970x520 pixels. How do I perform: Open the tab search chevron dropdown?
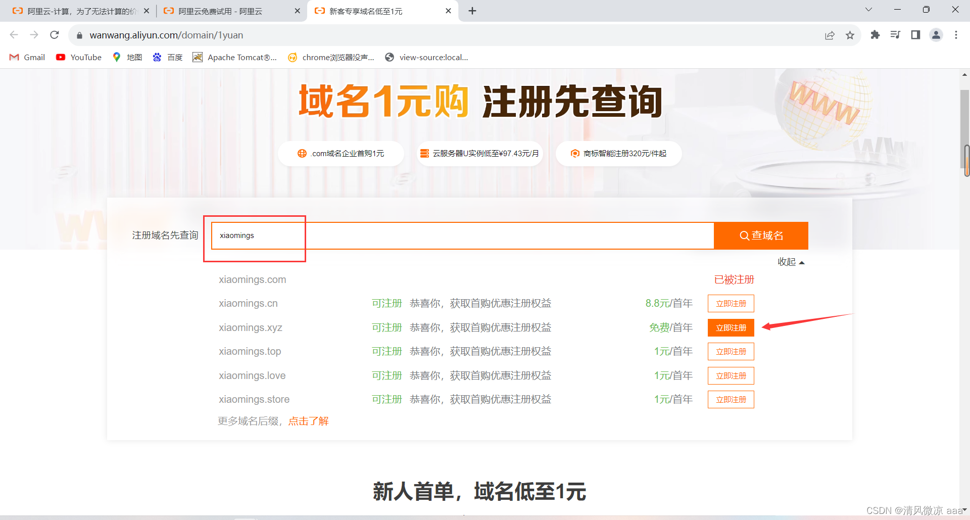[x=868, y=10]
